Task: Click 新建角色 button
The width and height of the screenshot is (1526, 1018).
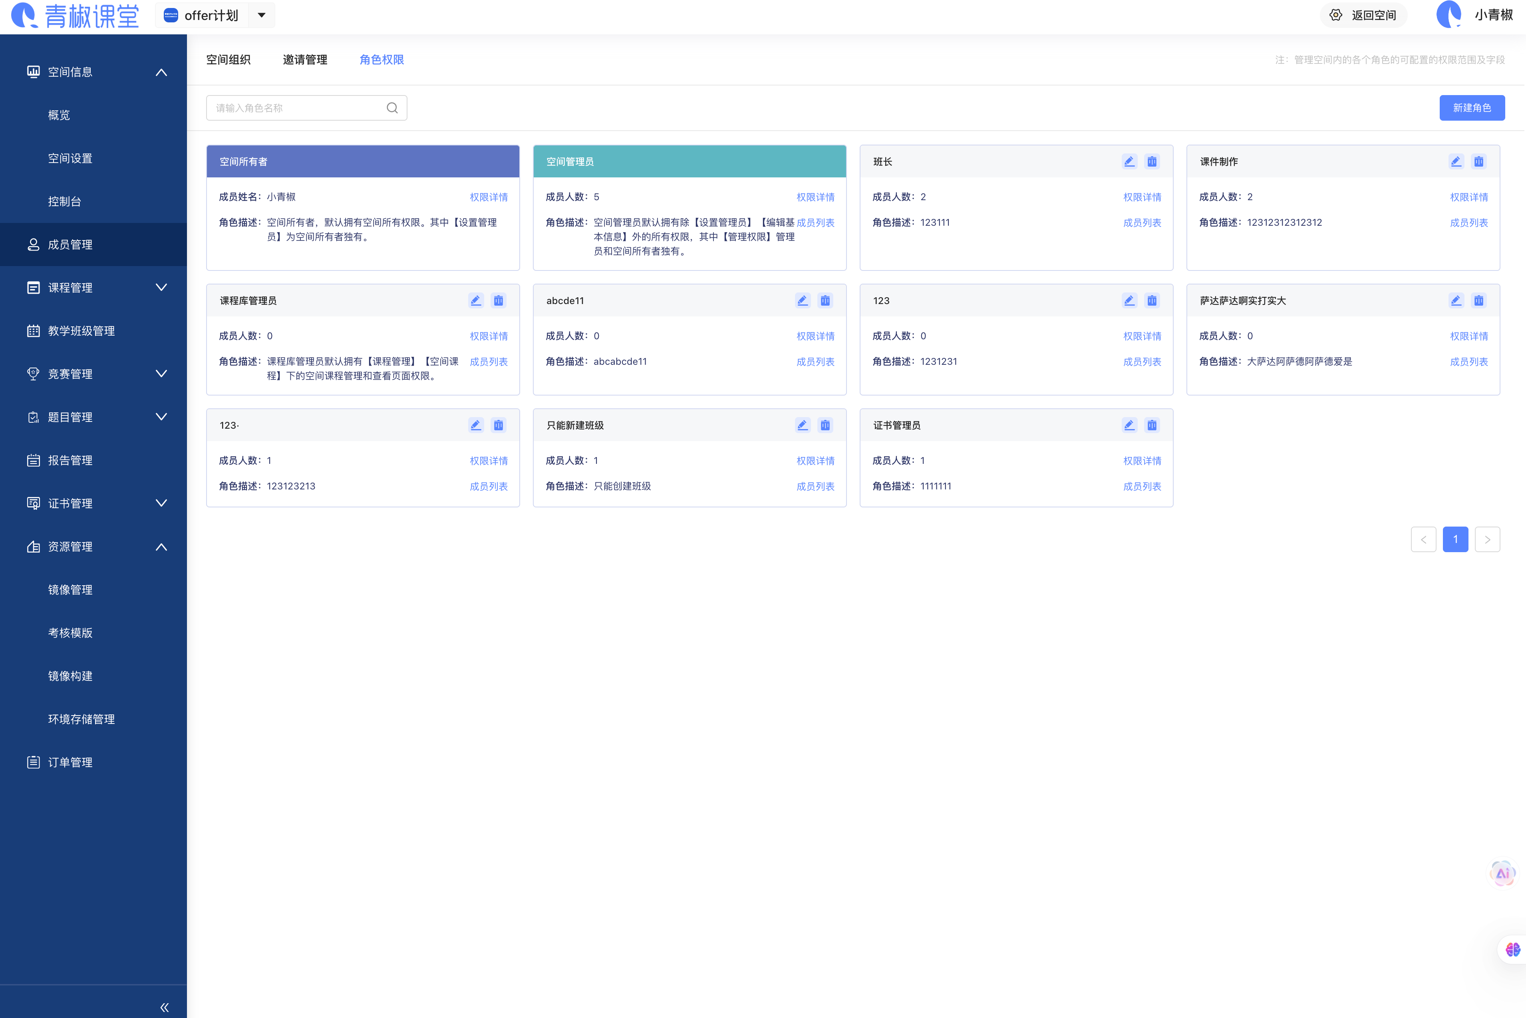Action: pyautogui.click(x=1471, y=108)
